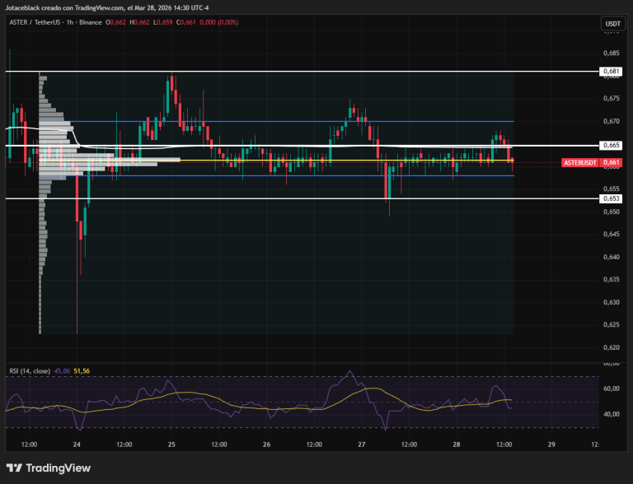Click the RSI value 45,06
This screenshot has height=484, width=633.
pos(62,371)
